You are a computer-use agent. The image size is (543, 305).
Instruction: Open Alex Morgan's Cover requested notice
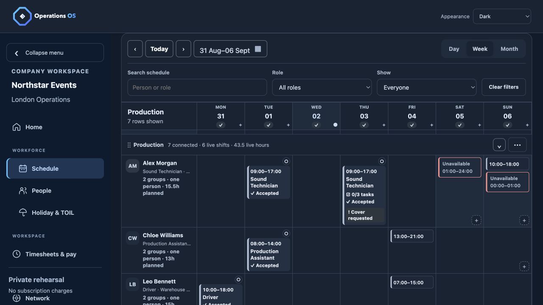pyautogui.click(x=364, y=215)
